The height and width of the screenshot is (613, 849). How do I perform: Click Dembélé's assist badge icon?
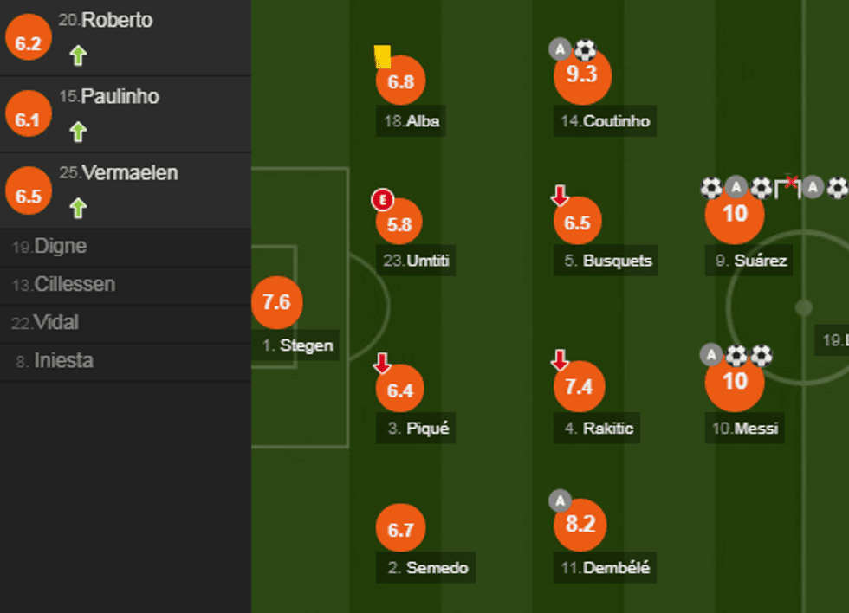coord(560,500)
